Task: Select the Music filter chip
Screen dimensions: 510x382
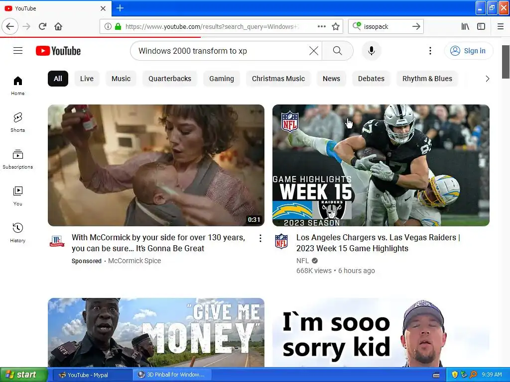Action: pyautogui.click(x=121, y=79)
